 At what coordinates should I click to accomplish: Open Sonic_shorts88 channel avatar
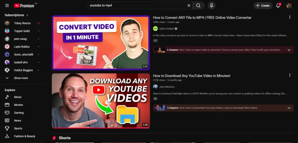pos(7,55)
